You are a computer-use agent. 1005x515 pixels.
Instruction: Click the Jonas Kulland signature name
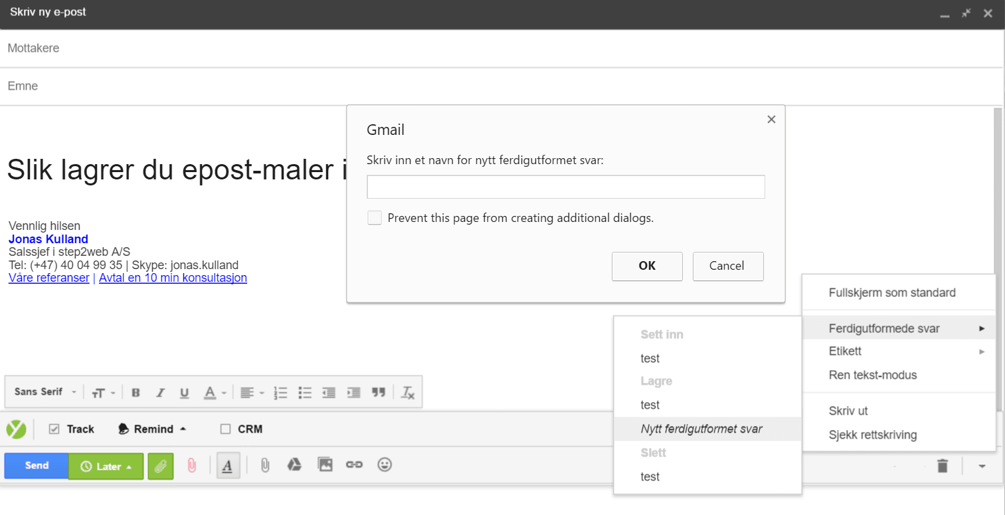pos(48,239)
